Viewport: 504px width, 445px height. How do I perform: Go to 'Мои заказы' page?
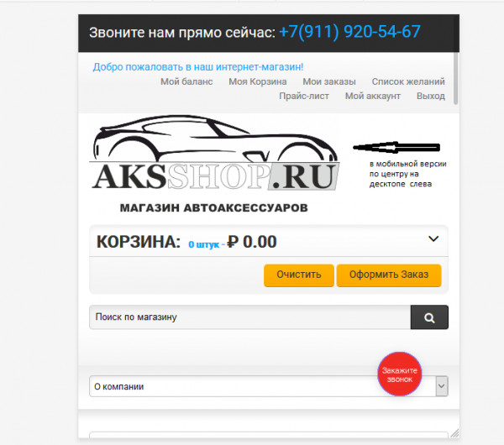tap(329, 81)
